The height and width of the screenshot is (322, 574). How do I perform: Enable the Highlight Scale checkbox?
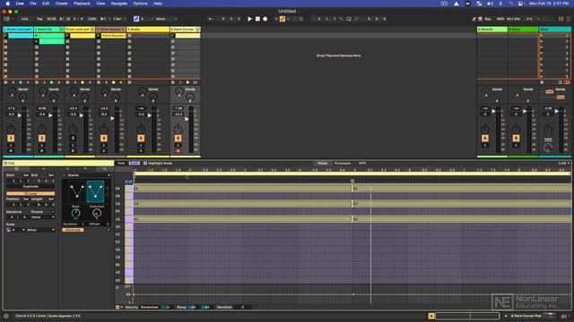click(145, 163)
